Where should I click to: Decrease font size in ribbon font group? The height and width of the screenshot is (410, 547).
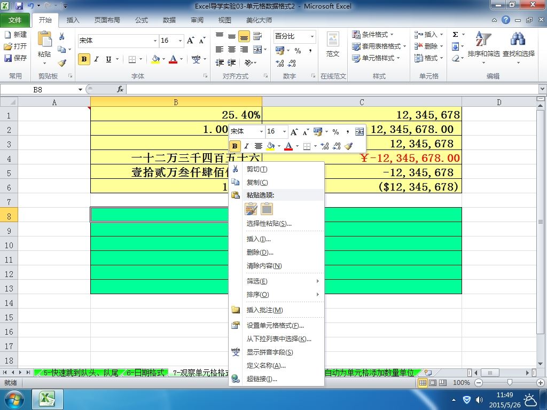coord(202,41)
